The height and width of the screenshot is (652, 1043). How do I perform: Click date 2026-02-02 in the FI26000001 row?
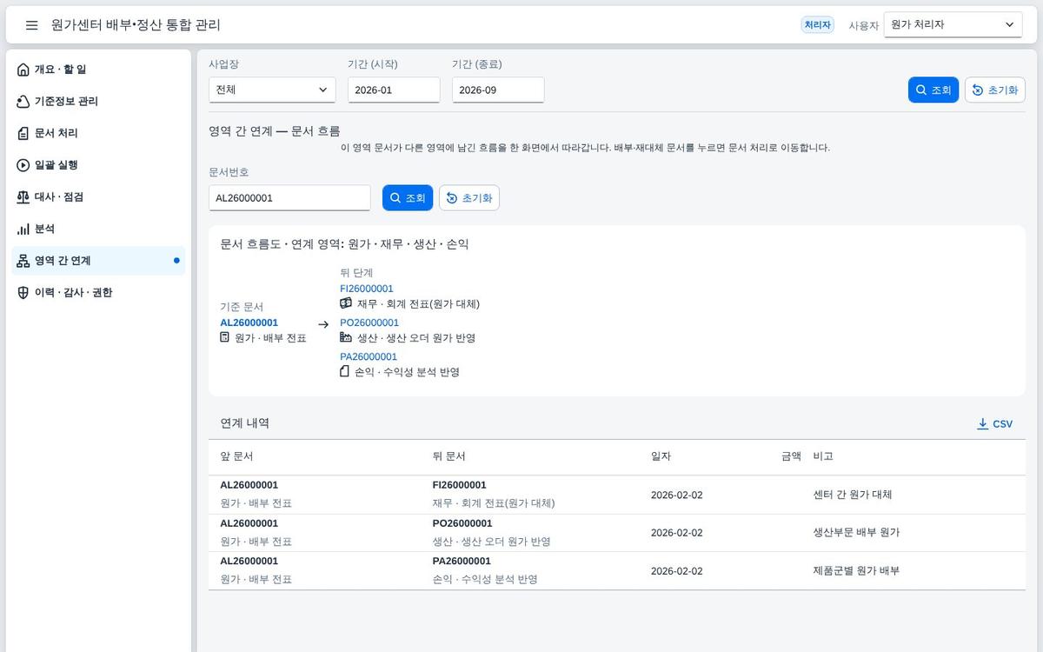[677, 496]
